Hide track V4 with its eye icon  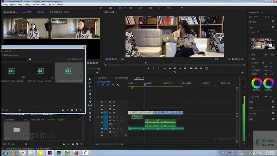tap(114, 102)
